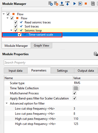Open the Settings tab
The height and width of the screenshot is (133, 98).
(x=62, y=71)
